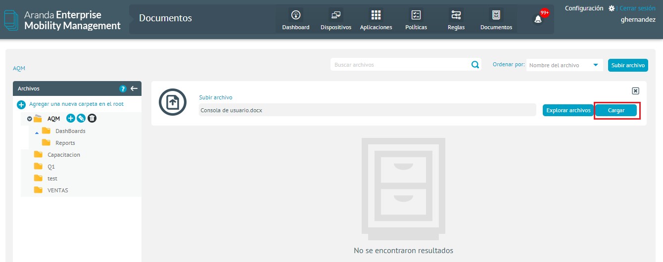The width and height of the screenshot is (663, 262).
Task: Open the Ordenar por dropdown
Action: pyautogui.click(x=565, y=65)
